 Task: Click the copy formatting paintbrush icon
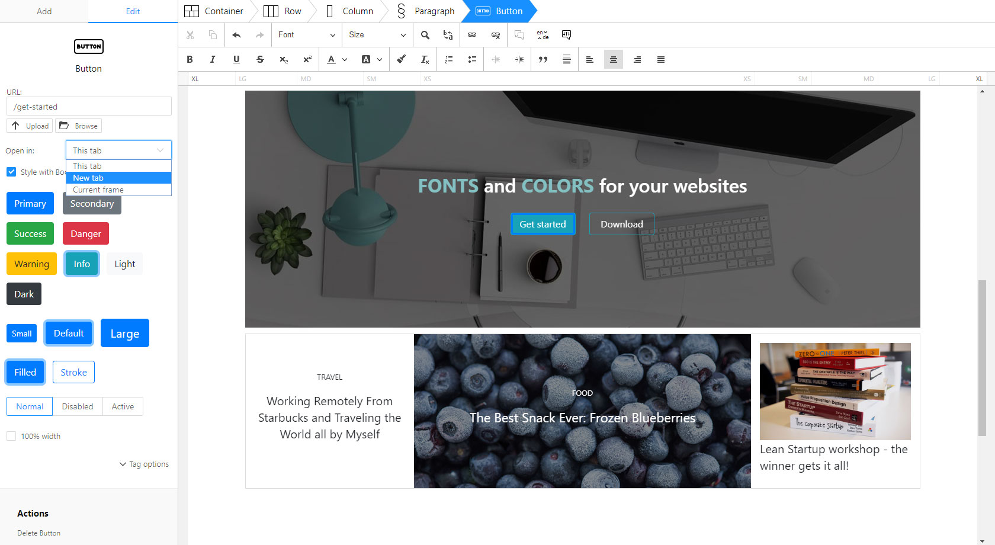[x=402, y=59]
